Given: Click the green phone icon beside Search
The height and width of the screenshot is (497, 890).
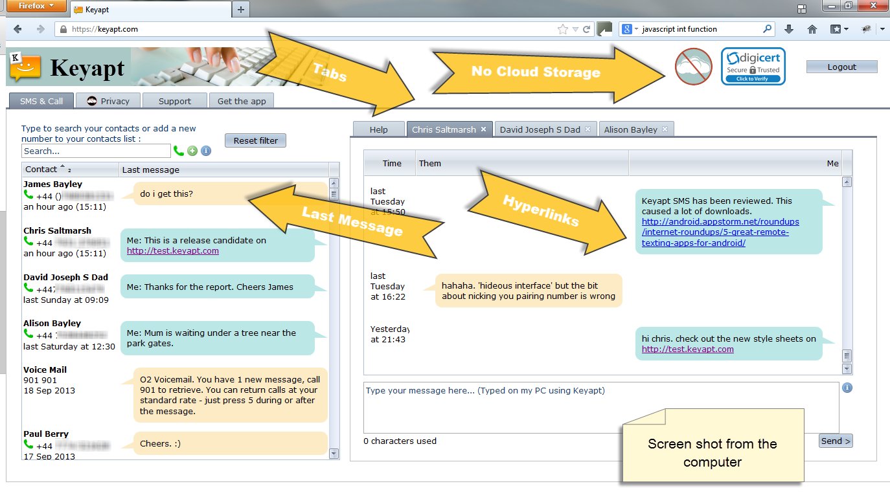Looking at the screenshot, I should (x=179, y=151).
